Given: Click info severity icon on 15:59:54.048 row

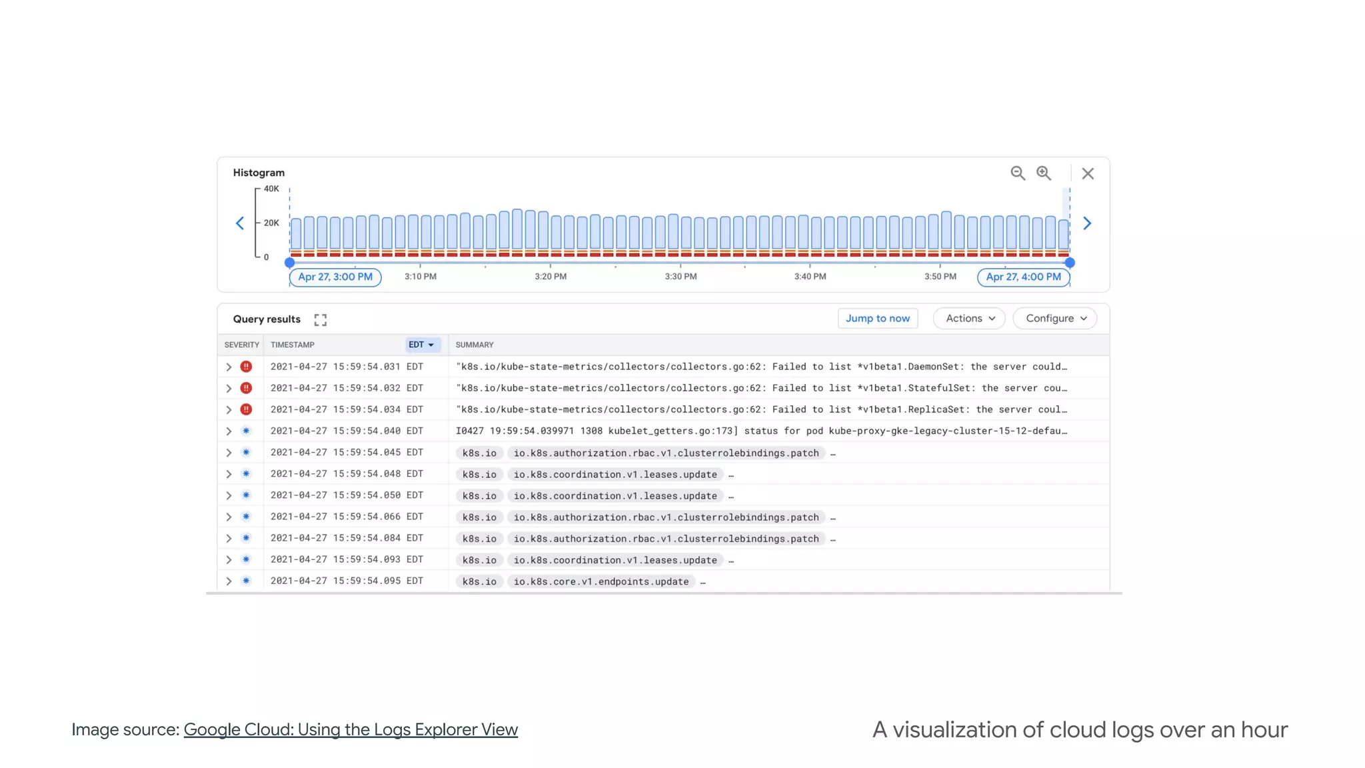Looking at the screenshot, I should pyautogui.click(x=246, y=473).
